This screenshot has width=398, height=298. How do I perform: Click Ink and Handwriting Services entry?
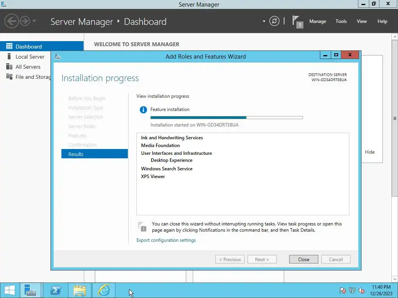point(172,138)
